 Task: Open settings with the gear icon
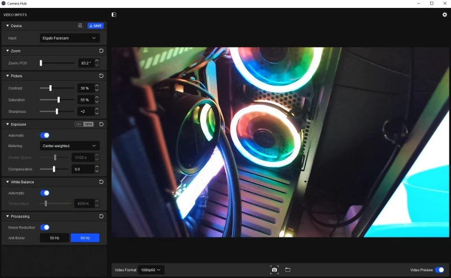pyautogui.click(x=445, y=15)
